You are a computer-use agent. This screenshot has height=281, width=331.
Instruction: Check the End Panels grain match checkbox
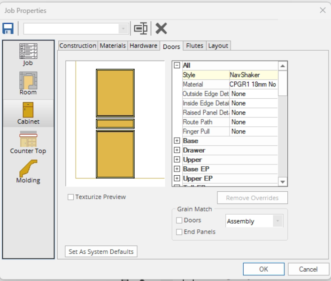click(179, 232)
